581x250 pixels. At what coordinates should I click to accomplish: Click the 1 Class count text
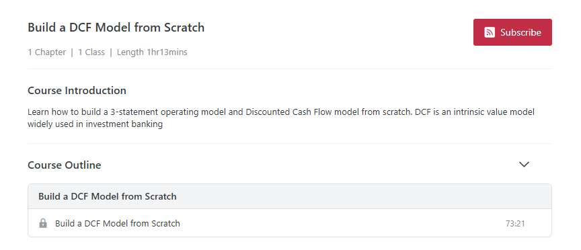click(x=91, y=52)
